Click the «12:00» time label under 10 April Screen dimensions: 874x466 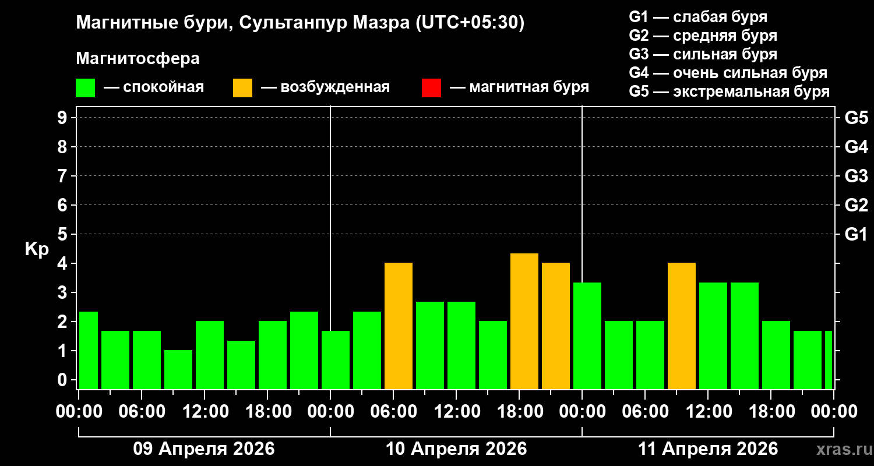pos(456,412)
